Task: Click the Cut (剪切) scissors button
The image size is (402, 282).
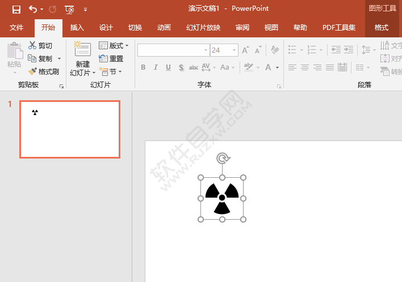Action: pyautogui.click(x=40, y=46)
